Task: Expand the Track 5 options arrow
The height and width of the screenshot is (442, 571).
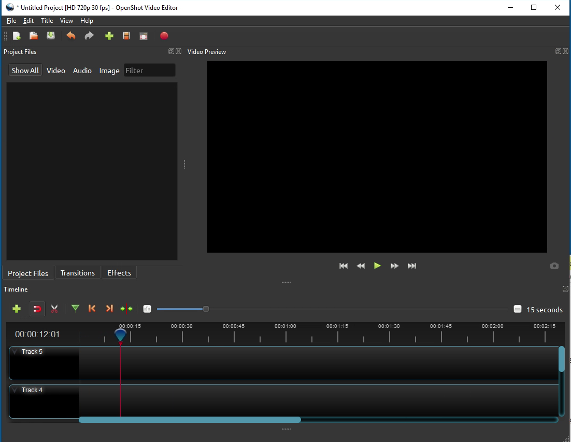Action: (x=15, y=352)
